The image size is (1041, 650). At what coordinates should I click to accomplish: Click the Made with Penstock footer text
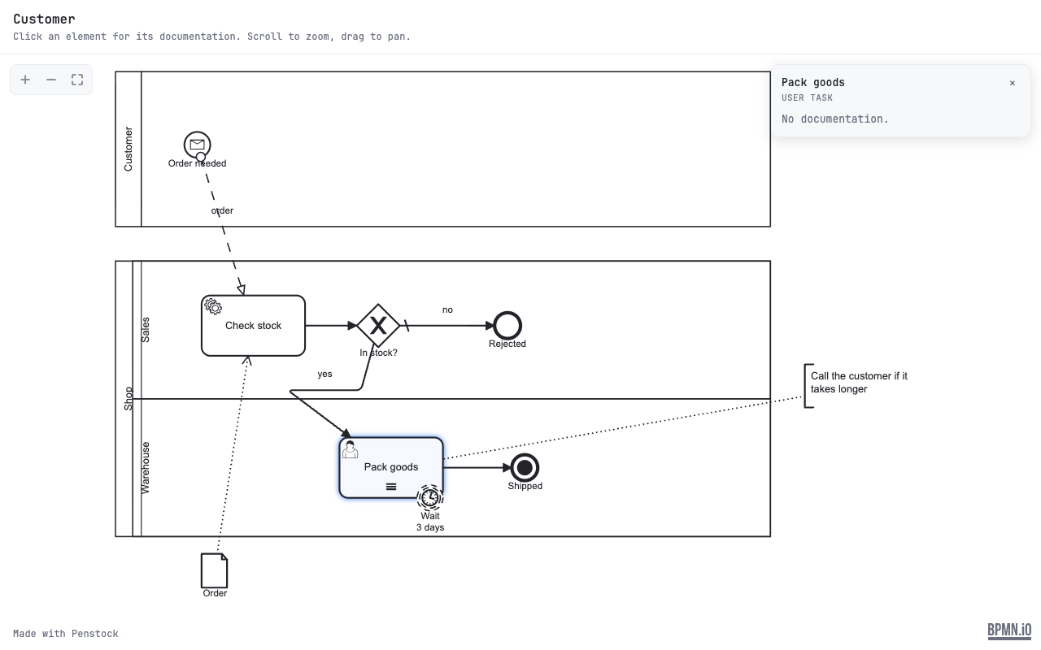click(x=66, y=634)
